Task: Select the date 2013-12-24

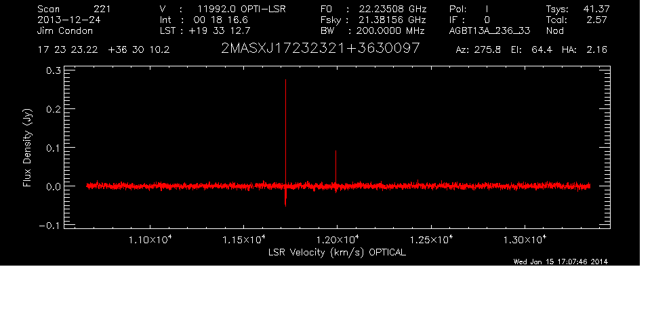Action: pos(68,20)
